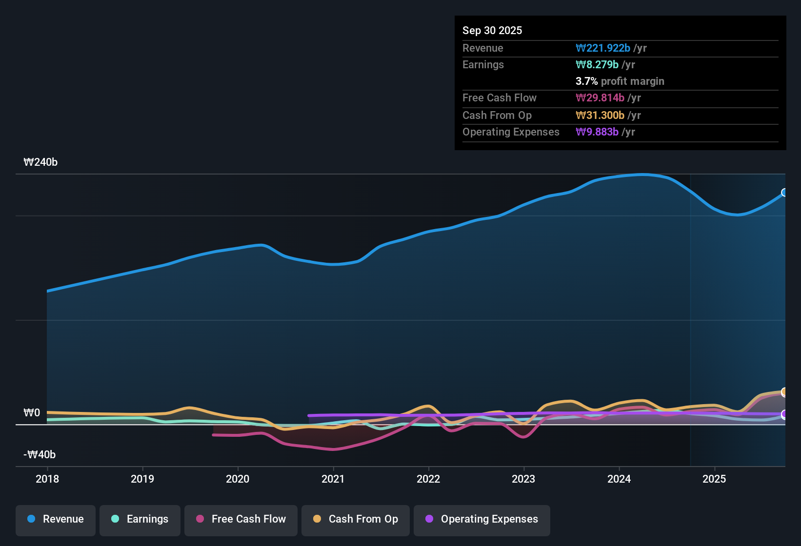The width and height of the screenshot is (801, 546).
Task: Click the orange Cash From Op legend dot
Action: pos(317,519)
